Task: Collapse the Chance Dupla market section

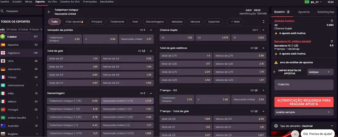Action: [264, 30]
